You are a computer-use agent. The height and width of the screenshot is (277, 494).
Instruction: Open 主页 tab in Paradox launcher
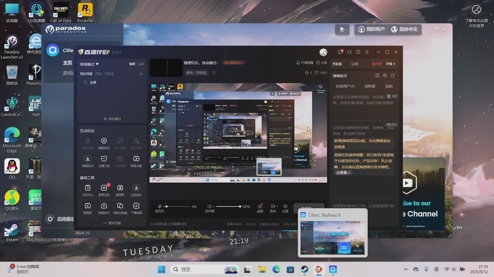tap(67, 63)
